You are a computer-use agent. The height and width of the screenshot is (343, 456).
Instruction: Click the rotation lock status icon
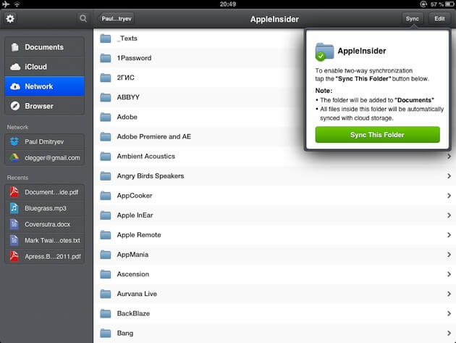423,4
